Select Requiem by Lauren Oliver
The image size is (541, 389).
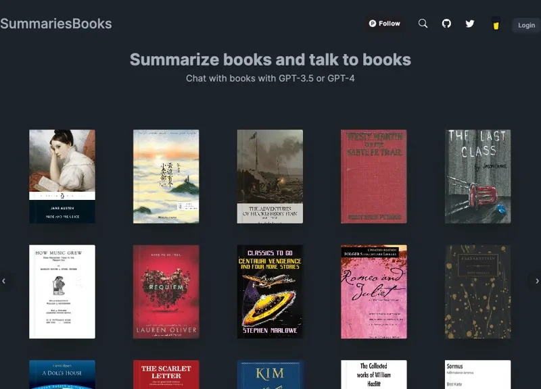tap(166, 292)
